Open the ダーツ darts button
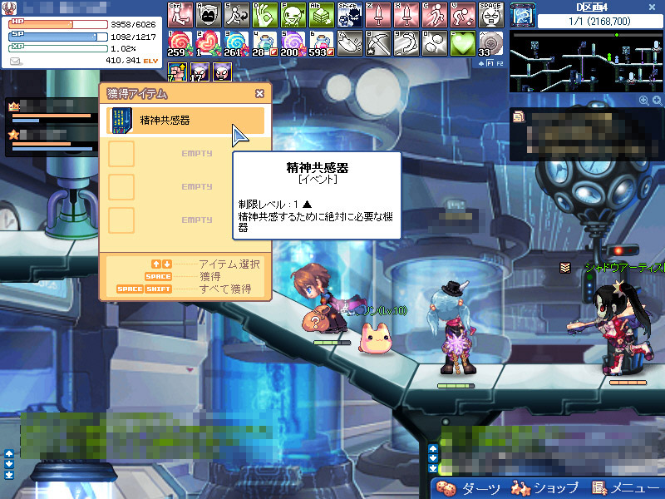This screenshot has width=665, height=499. point(469,488)
